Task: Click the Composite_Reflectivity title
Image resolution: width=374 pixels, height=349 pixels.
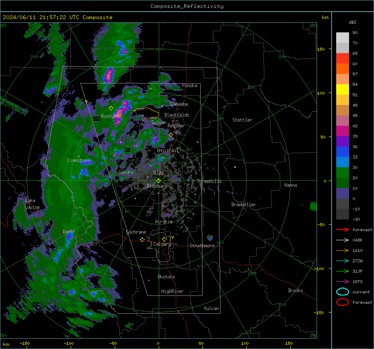Action: 187,6
